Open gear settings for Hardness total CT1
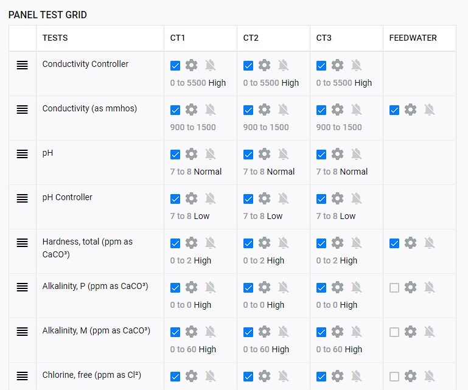Screen dimensions: 468x390 click(191, 243)
